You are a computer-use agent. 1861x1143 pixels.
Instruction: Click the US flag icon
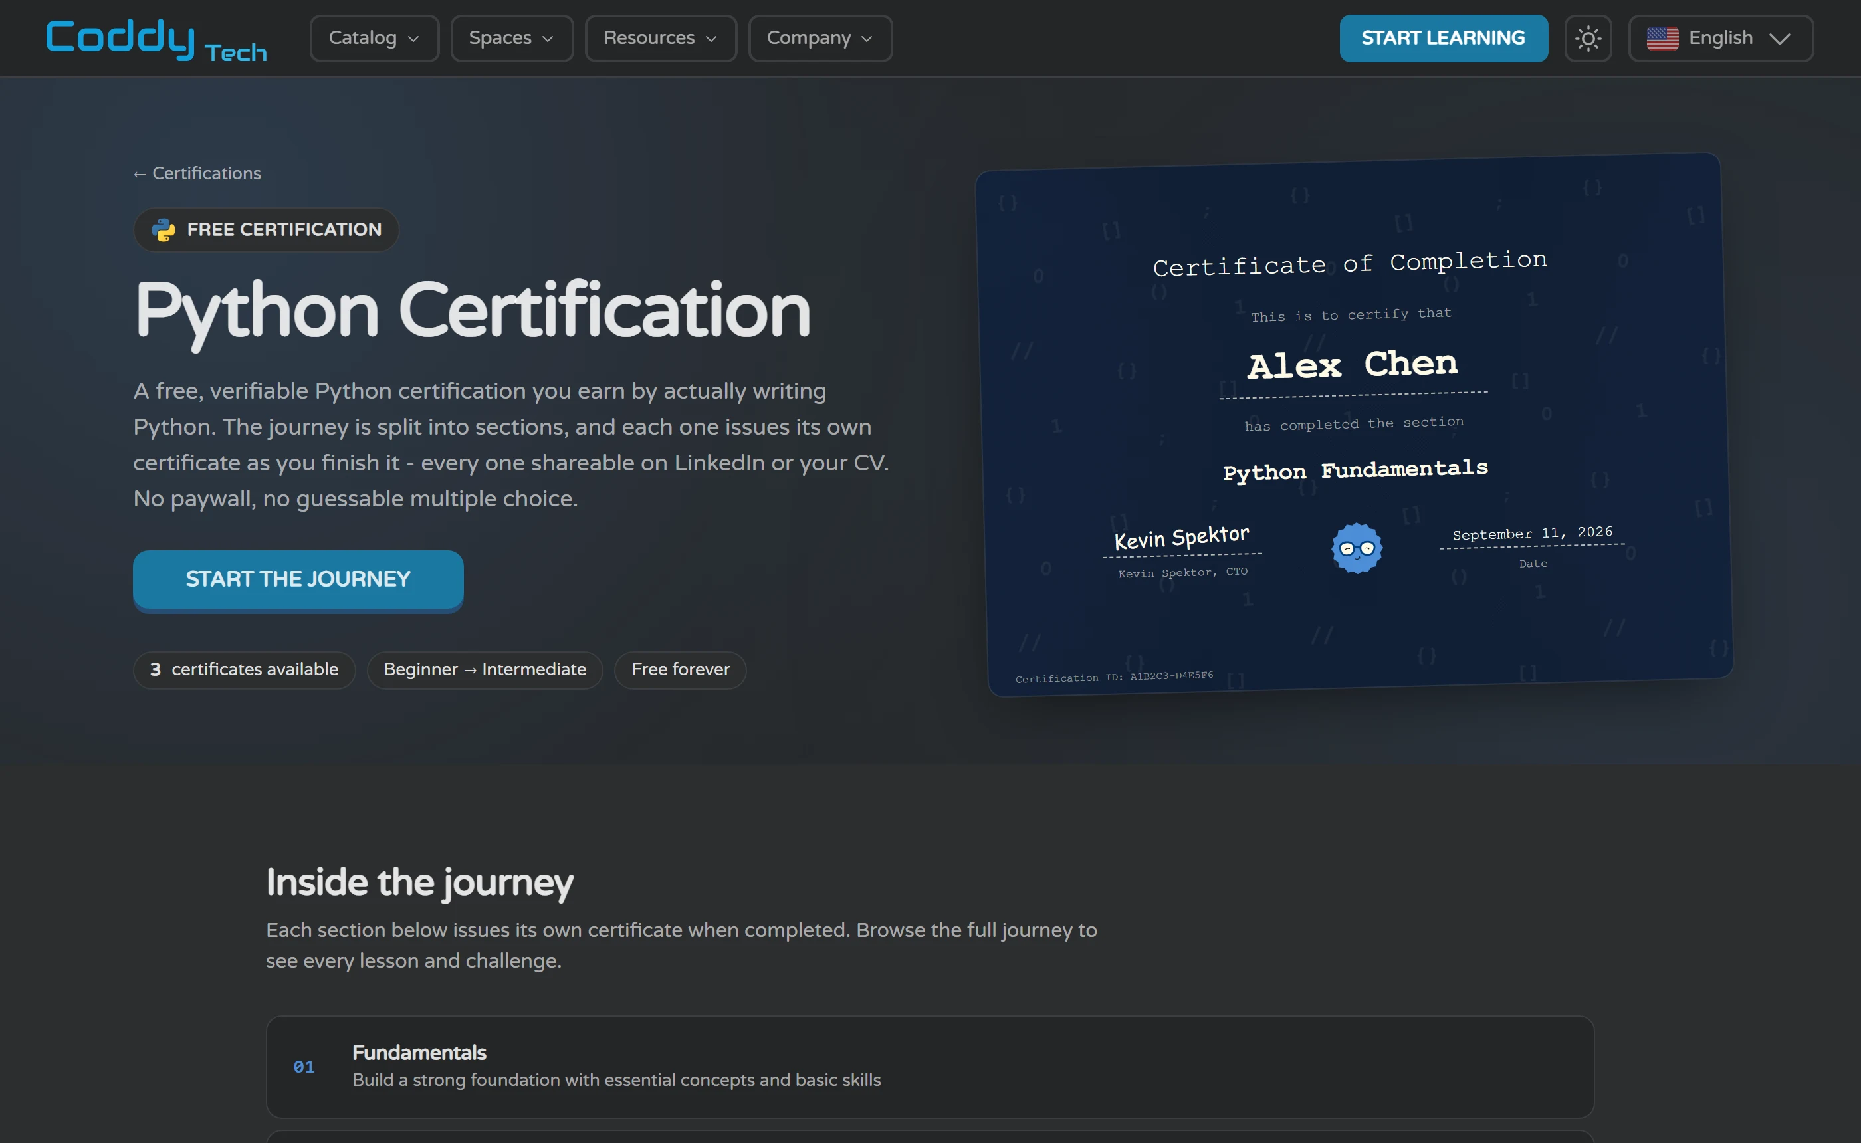1662,38
